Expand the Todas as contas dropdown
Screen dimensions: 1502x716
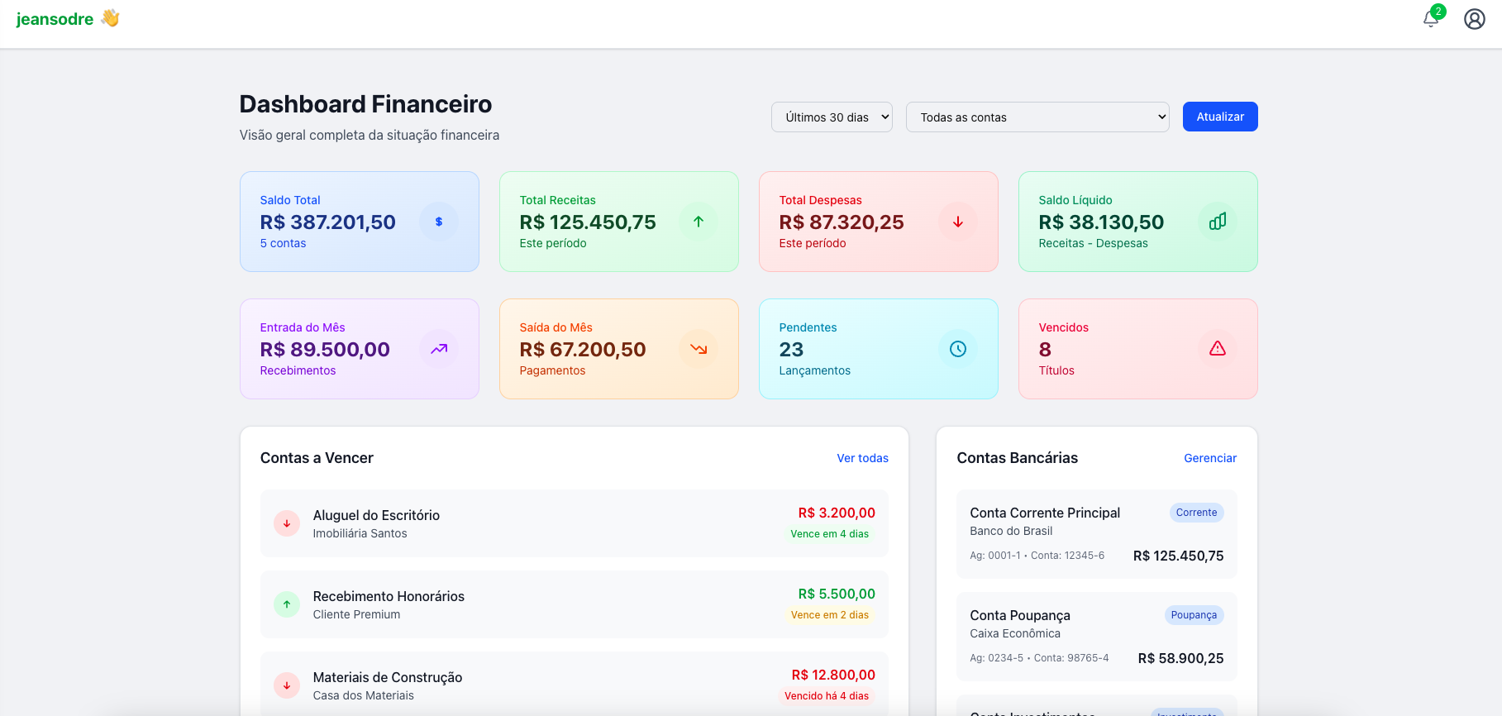(1037, 117)
